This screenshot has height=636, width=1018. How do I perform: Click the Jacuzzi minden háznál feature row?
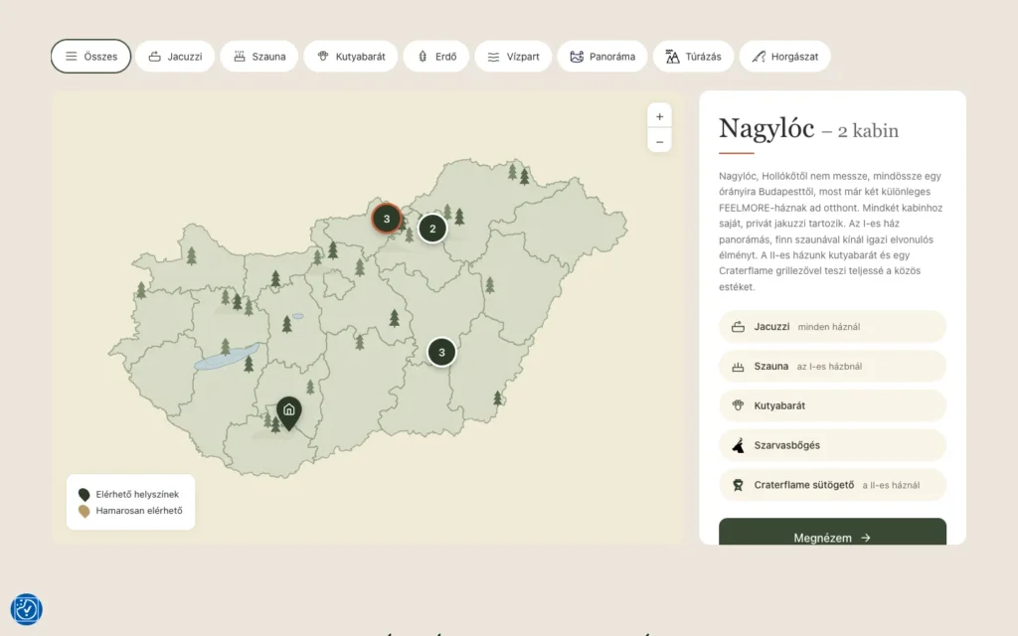click(832, 326)
